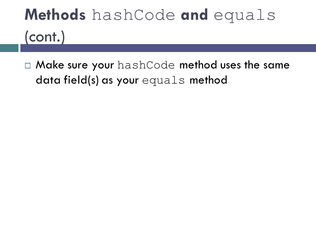The width and height of the screenshot is (316, 237).
Task: Click monospaced "hashCode" in the bullet text
Action: click(146, 65)
